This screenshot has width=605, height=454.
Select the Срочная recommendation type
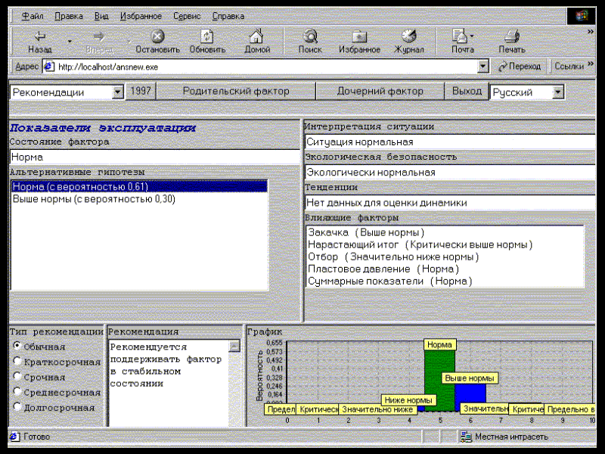(x=17, y=376)
